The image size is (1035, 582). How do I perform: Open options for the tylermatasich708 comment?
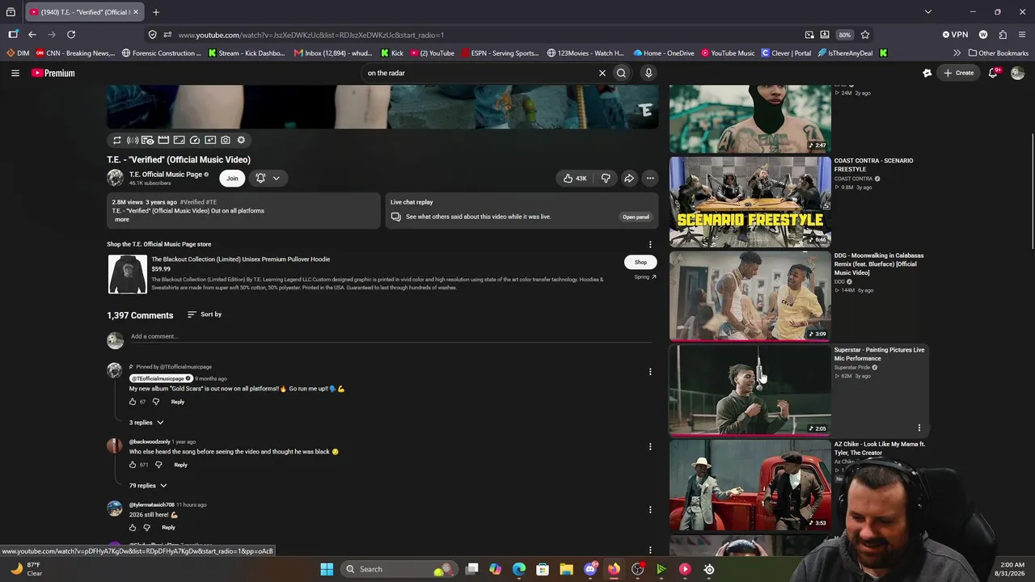[650, 509]
